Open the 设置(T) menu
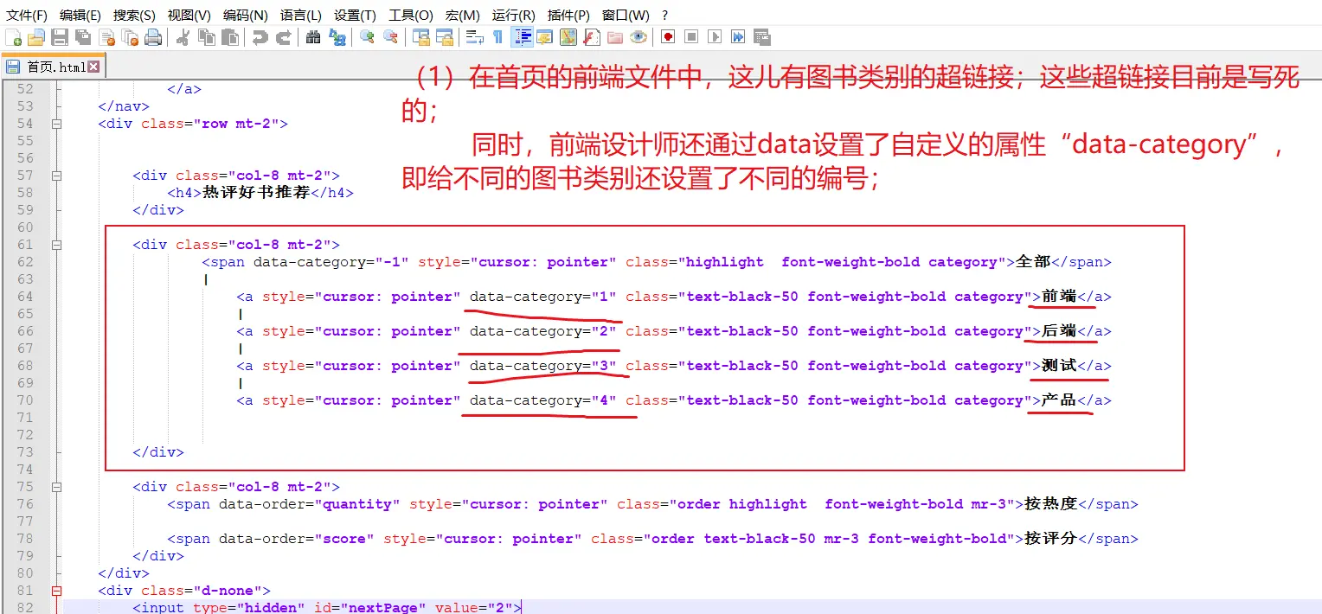This screenshot has width=1322, height=614. 355,15
